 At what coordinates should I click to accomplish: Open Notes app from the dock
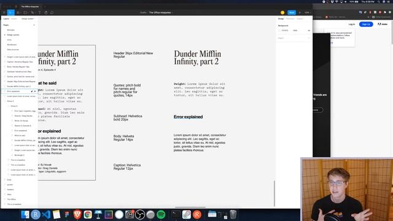56,215
